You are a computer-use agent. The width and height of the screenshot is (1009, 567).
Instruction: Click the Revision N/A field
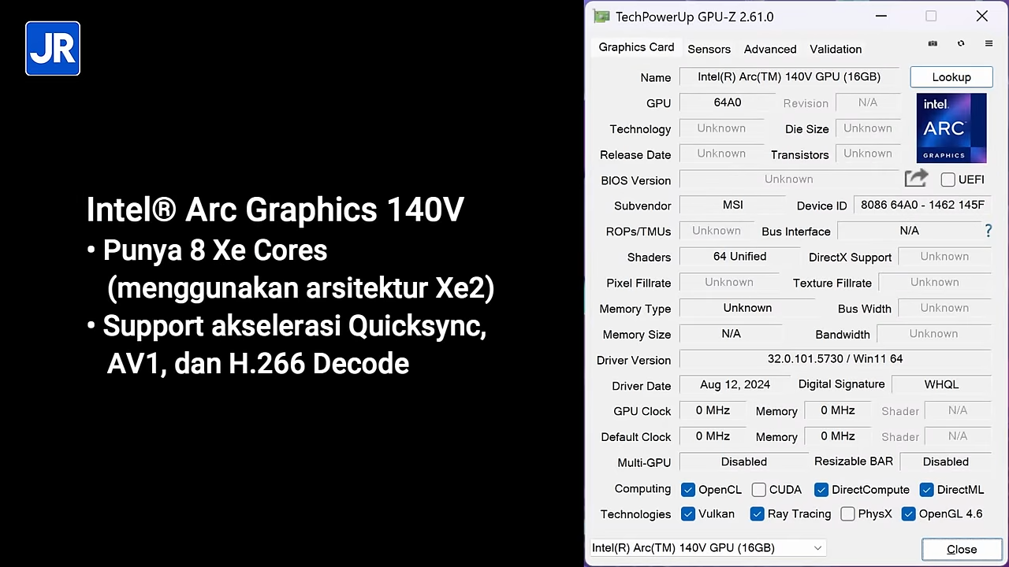[x=867, y=102]
